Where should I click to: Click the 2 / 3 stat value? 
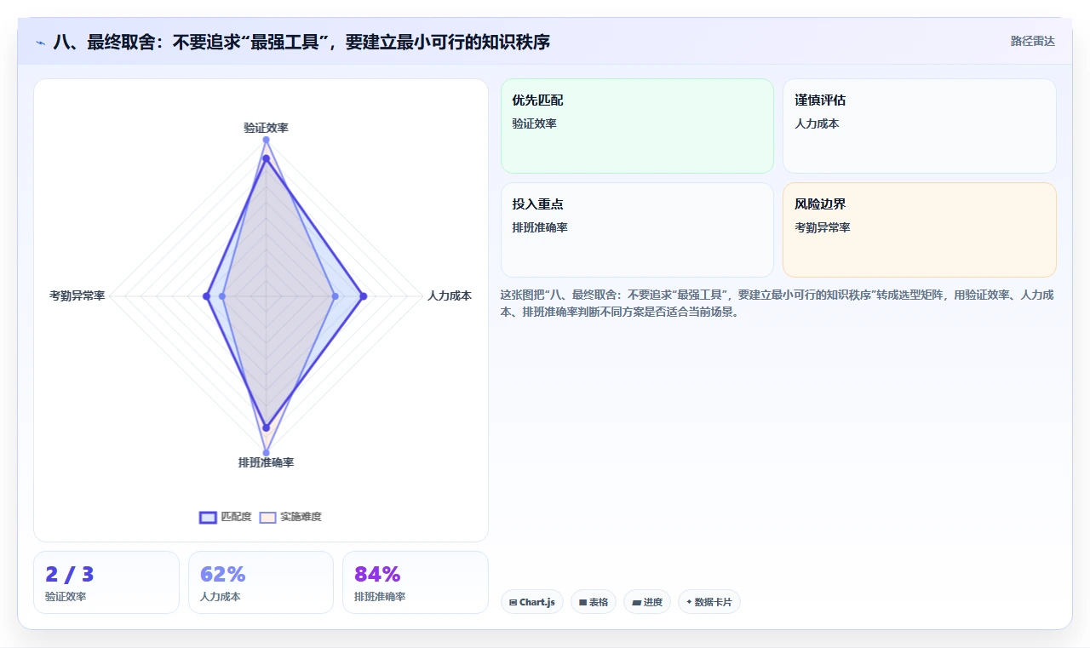point(70,574)
